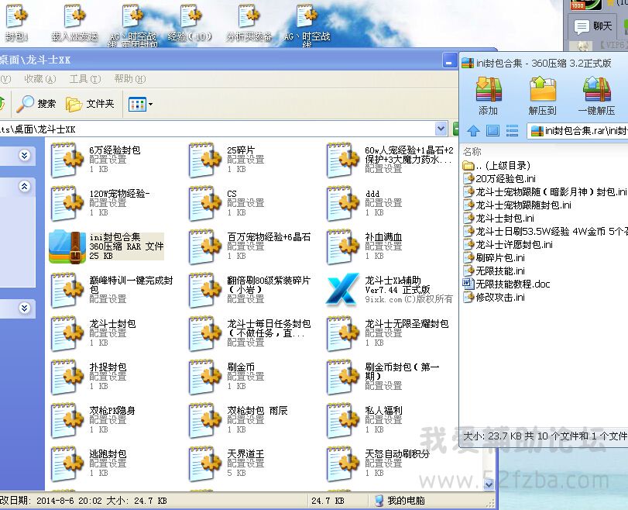Image resolution: width=628 pixels, height=510 pixels.
Task: Select 龙斗士宠物跟随封包.ini in the archive
Action: pos(517,205)
